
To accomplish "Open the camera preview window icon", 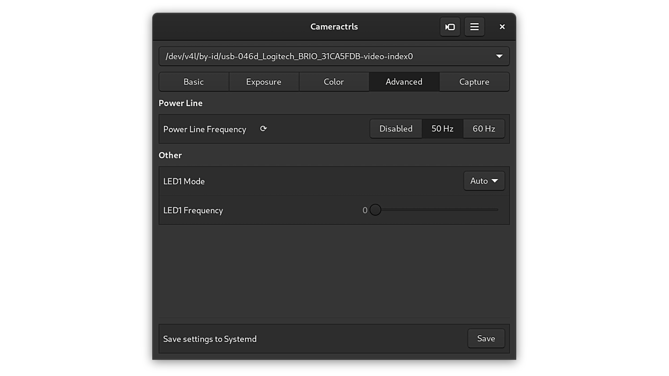I will (450, 27).
